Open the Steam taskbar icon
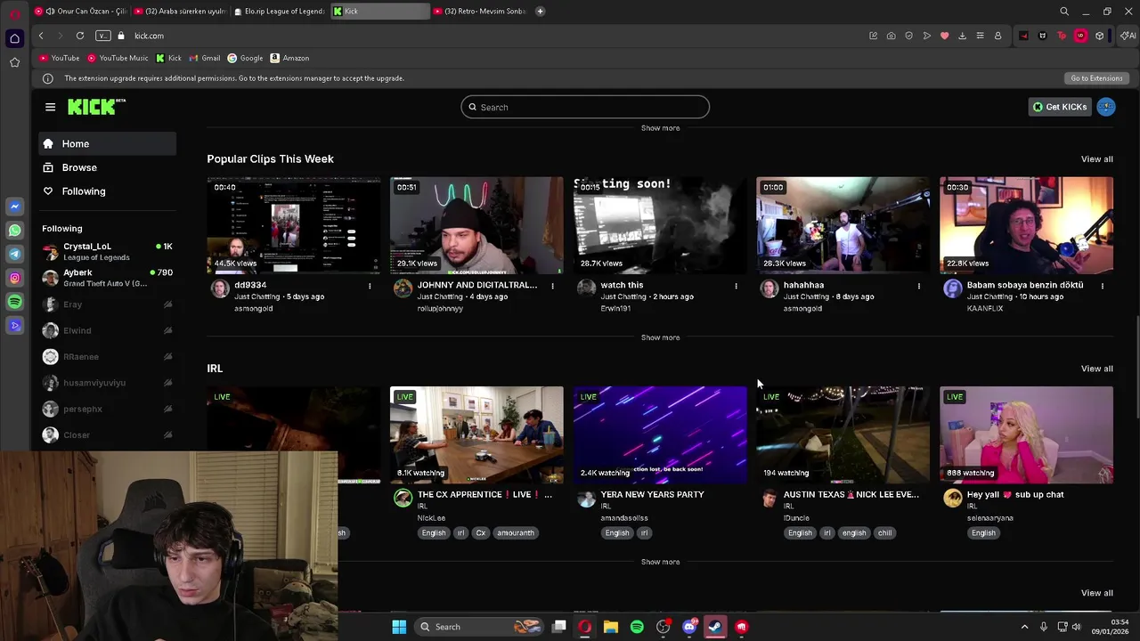This screenshot has height=641, width=1140. (x=715, y=627)
